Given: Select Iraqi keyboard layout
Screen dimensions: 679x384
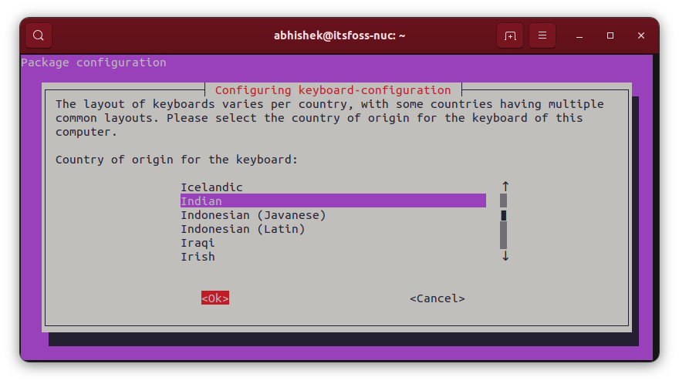Looking at the screenshot, I should coord(198,243).
